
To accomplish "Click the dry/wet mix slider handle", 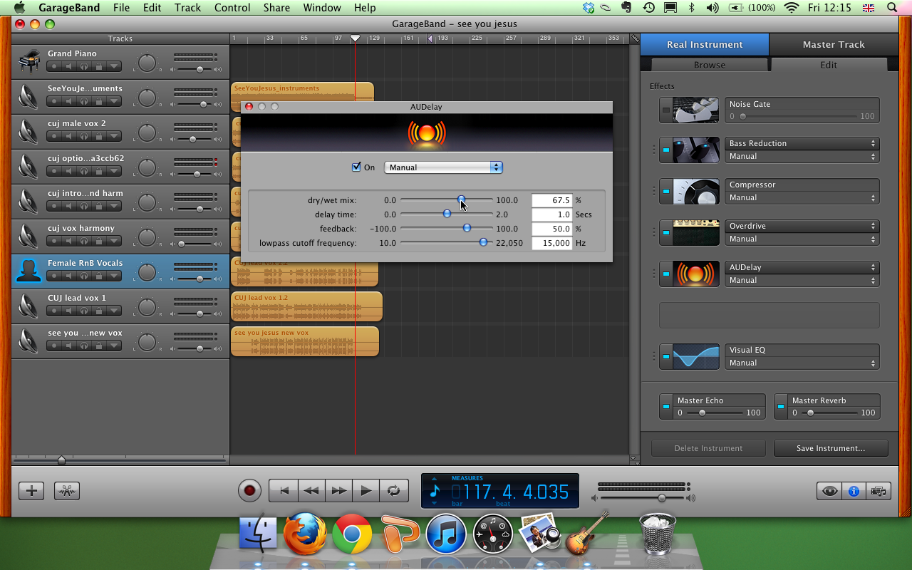I will pyautogui.click(x=462, y=199).
